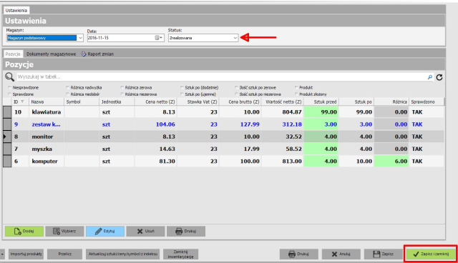Screen dimensions: 458x263
Task: Toggle the Różnica niezerowa checkbox
Action: click(122, 94)
